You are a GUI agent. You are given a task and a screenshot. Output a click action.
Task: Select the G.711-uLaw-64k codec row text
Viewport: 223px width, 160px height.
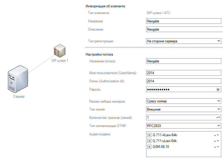tap(165, 141)
